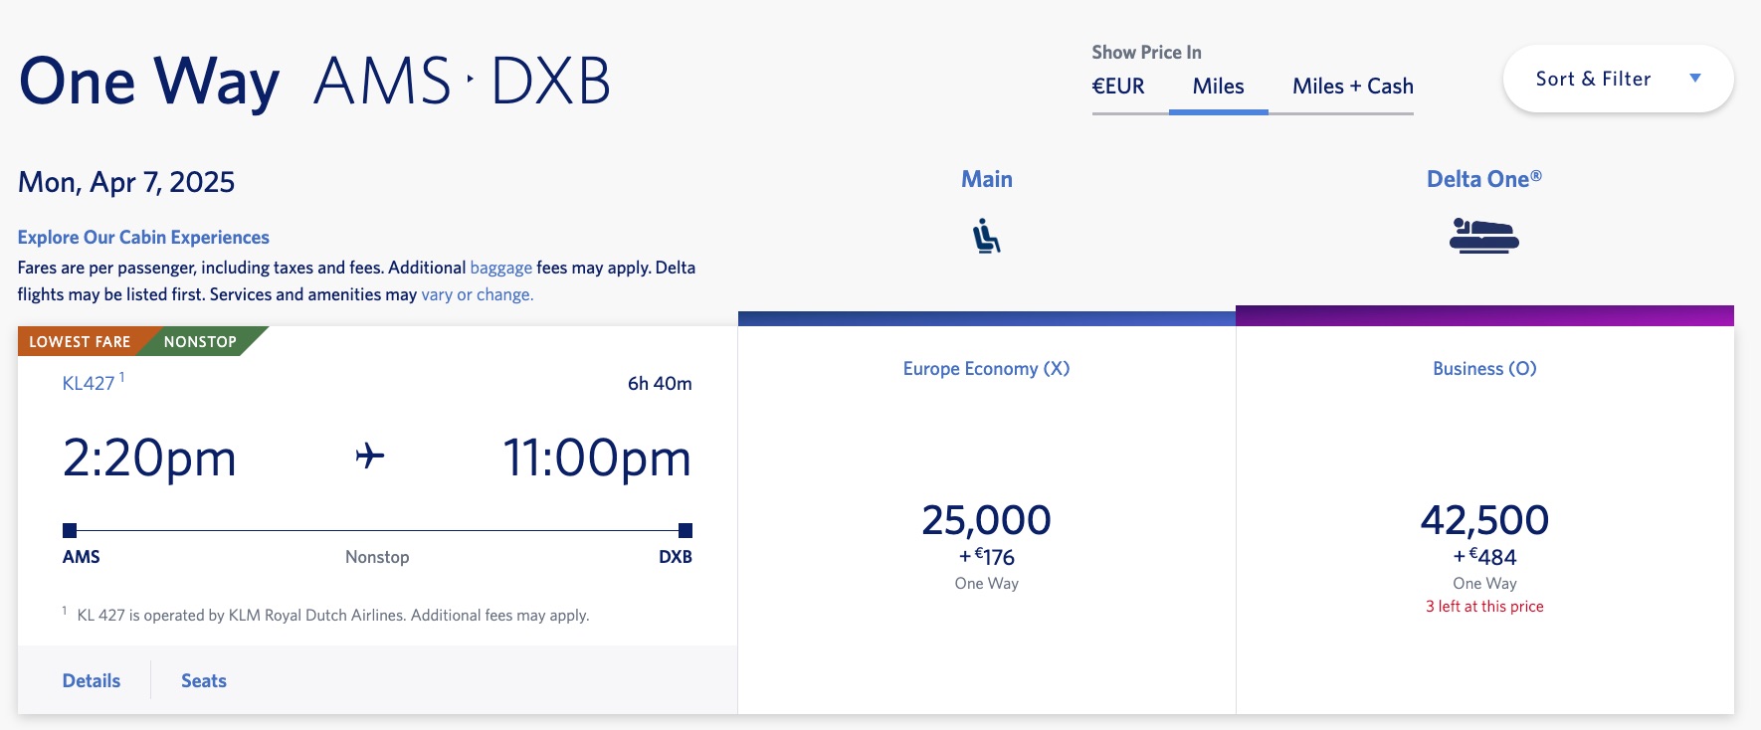The height and width of the screenshot is (730, 1761).
Task: Click the Delta One lie-flat bed icon
Action: [1484, 237]
